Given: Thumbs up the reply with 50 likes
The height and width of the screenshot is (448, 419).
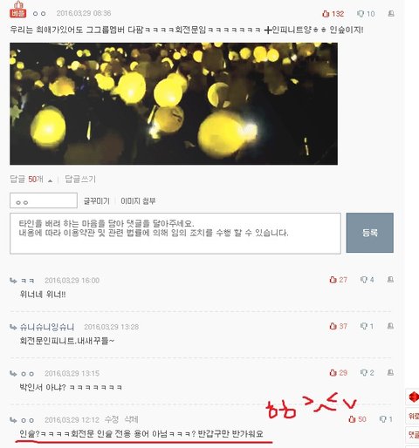Looking at the screenshot, I should 357,419.
